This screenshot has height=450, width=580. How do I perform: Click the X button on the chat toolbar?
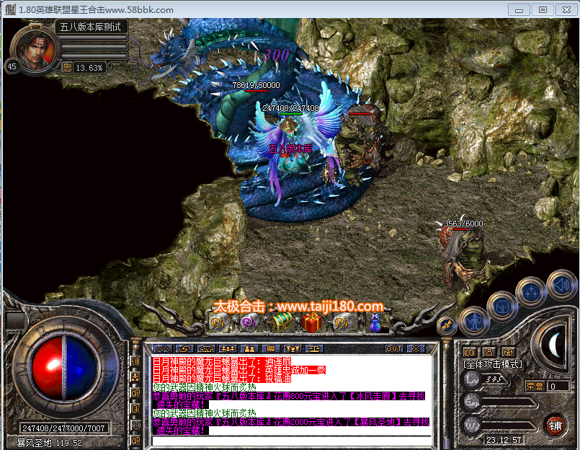[416, 349]
